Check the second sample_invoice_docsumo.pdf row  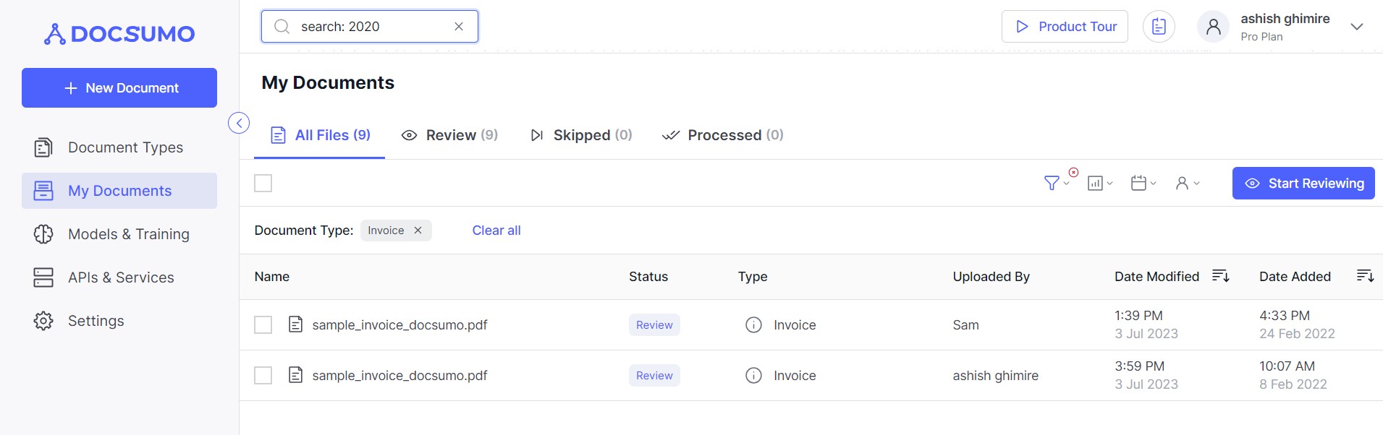click(x=263, y=376)
